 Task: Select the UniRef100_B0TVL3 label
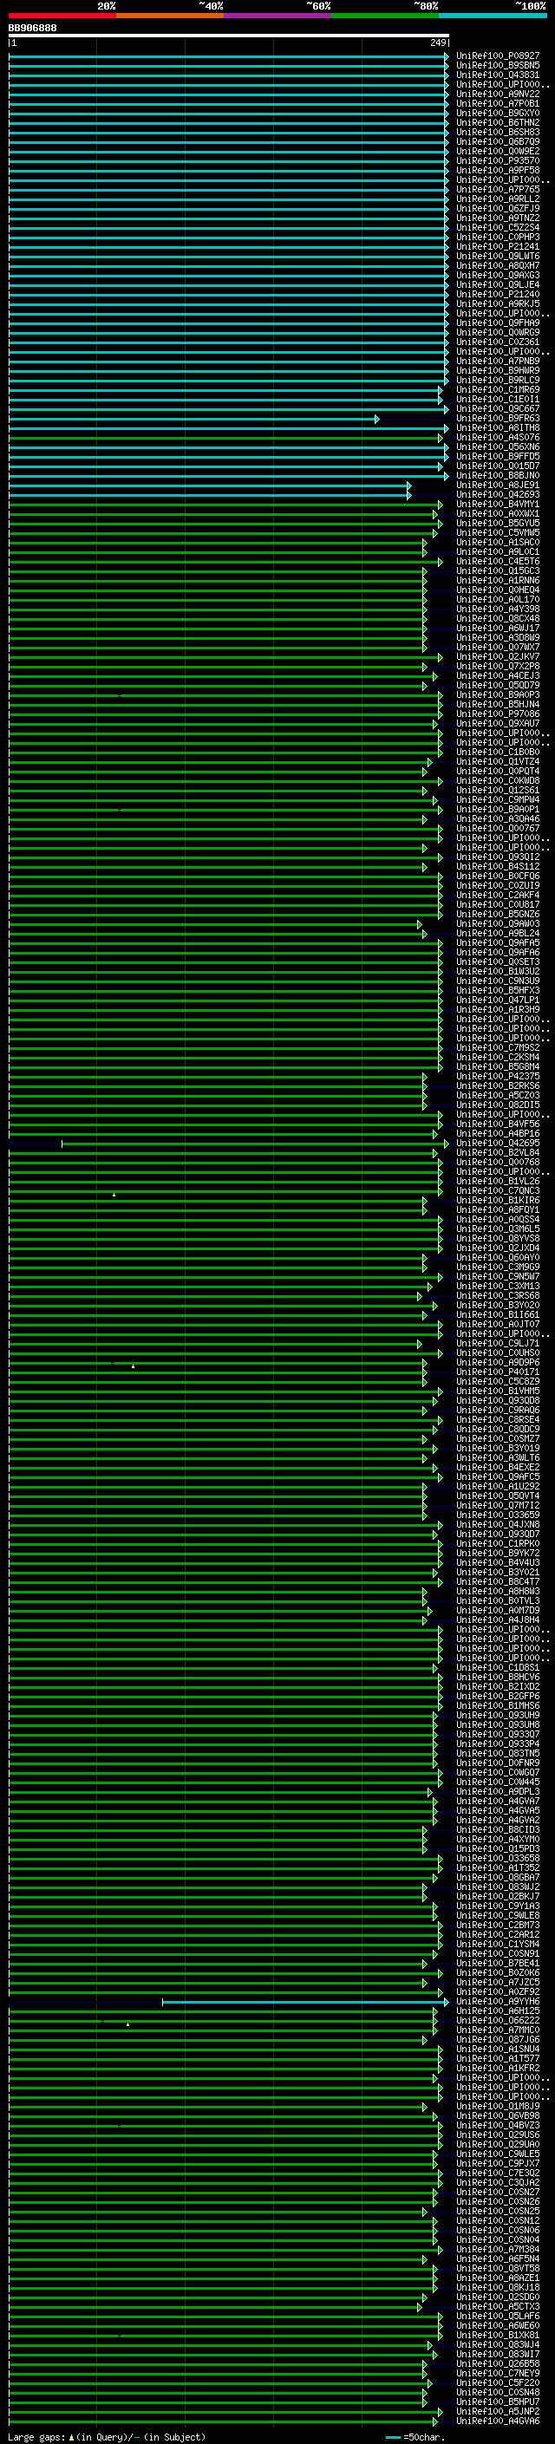coord(498,1600)
